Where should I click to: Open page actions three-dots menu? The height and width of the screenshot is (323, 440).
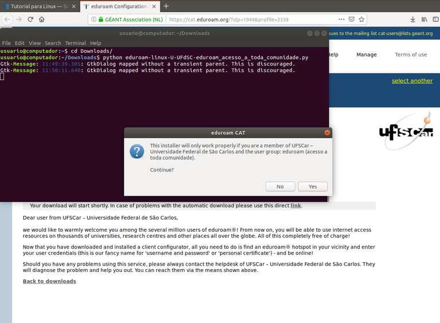pyautogui.click(x=341, y=20)
